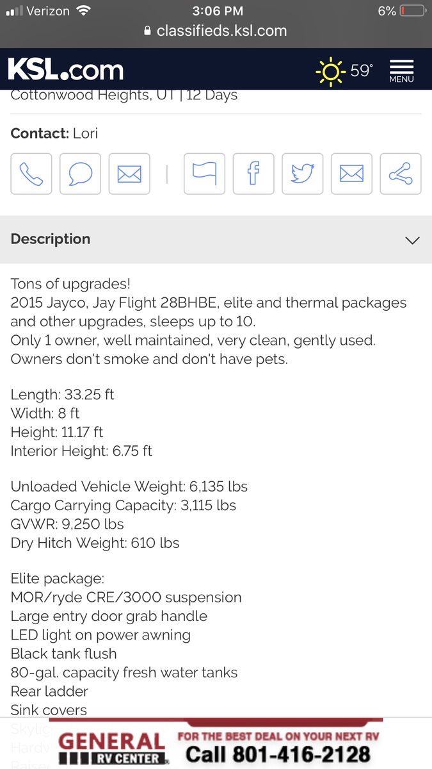Share listing on Twitter

point(302,174)
